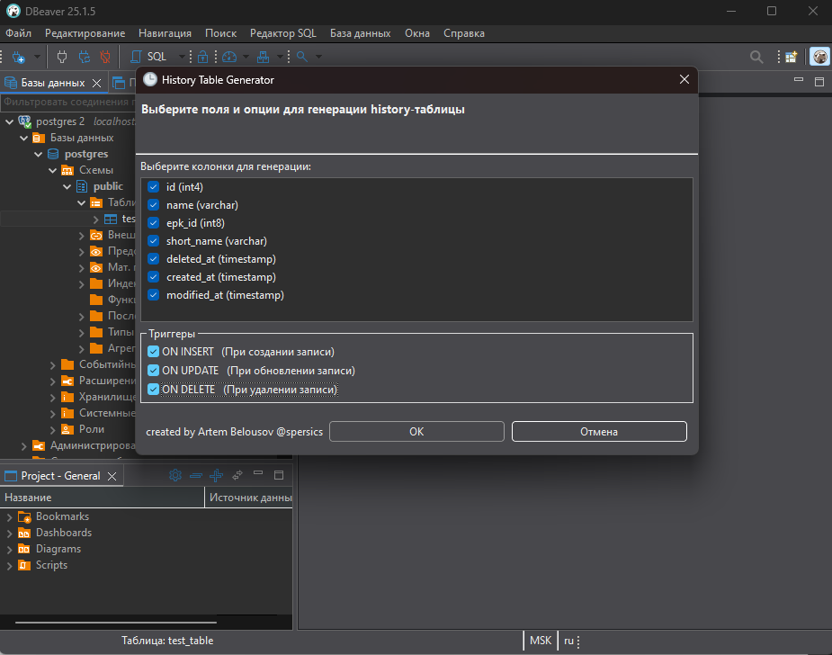The width and height of the screenshot is (832, 655).
Task: Click the transaction lock icon in toolbar
Action: 202,57
